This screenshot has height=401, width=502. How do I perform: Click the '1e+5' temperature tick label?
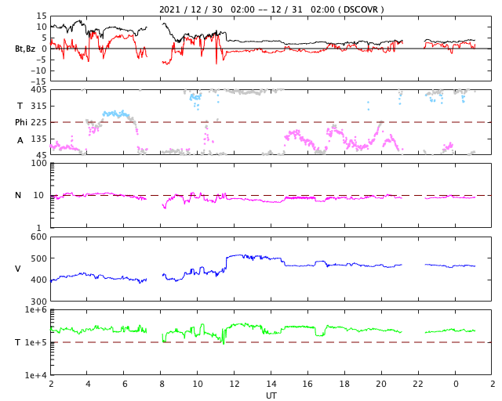pos(36,342)
